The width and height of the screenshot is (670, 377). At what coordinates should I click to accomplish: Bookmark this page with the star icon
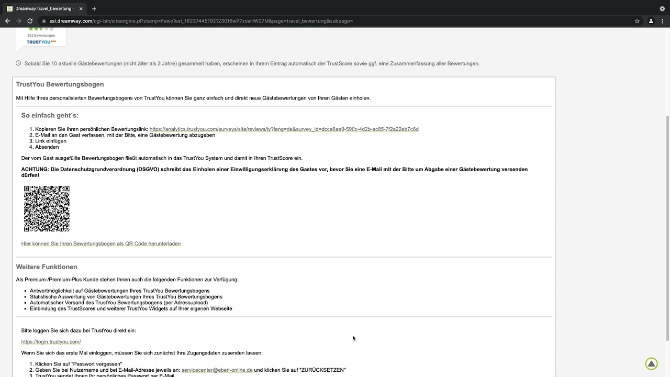(x=637, y=21)
